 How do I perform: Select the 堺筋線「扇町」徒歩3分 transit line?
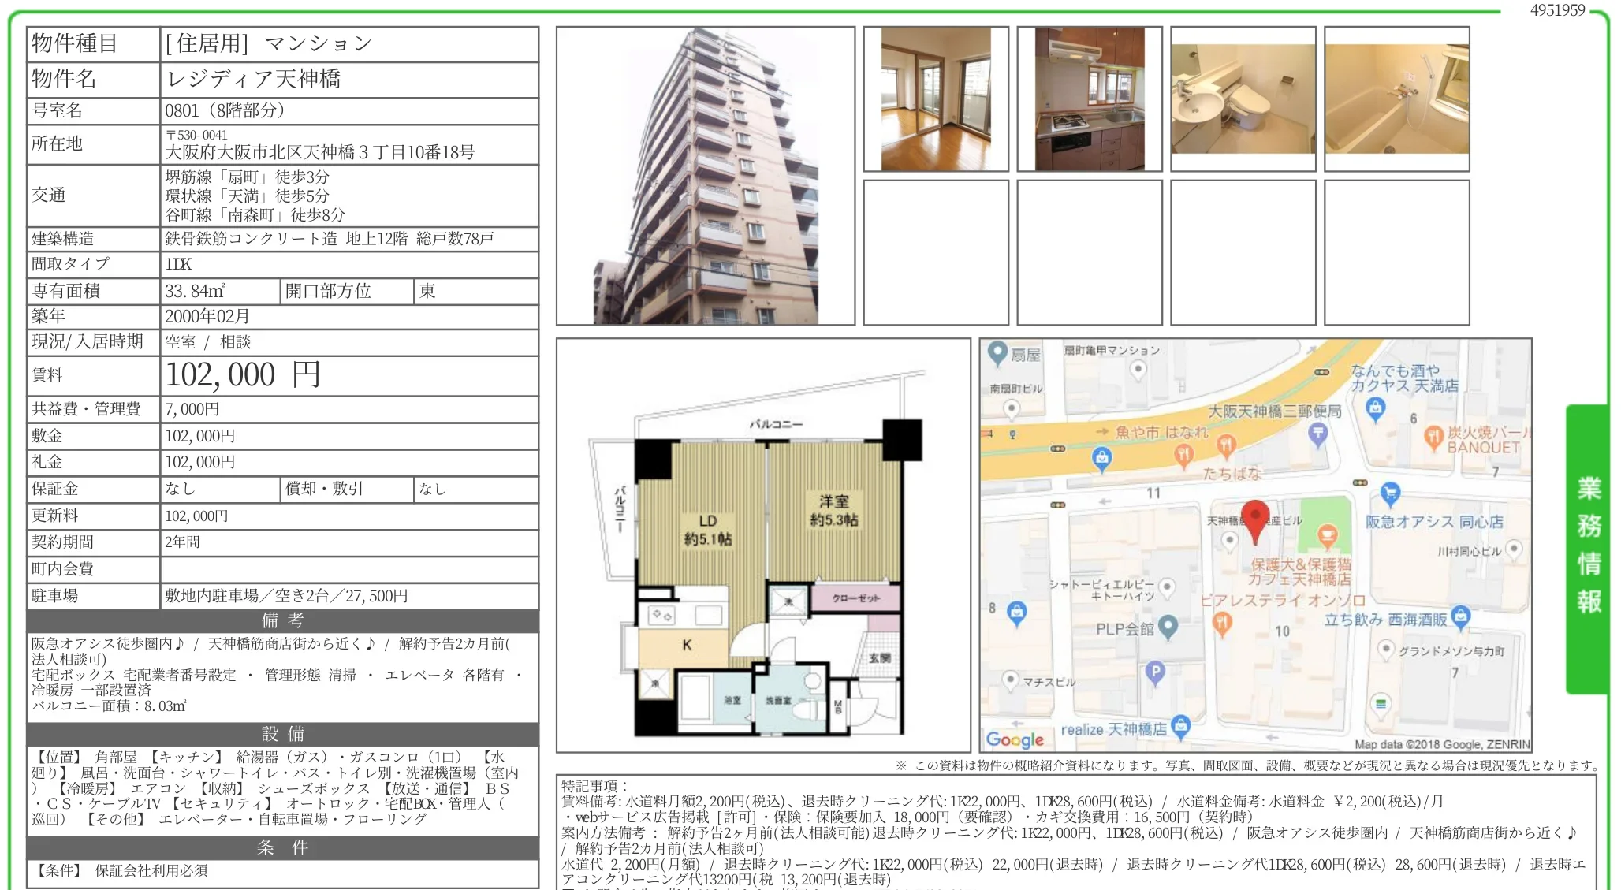point(247,177)
